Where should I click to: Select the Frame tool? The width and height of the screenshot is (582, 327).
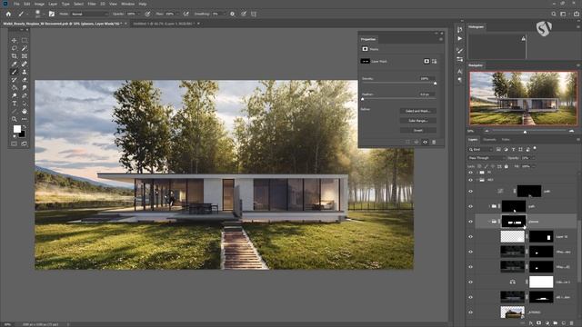(x=25, y=56)
